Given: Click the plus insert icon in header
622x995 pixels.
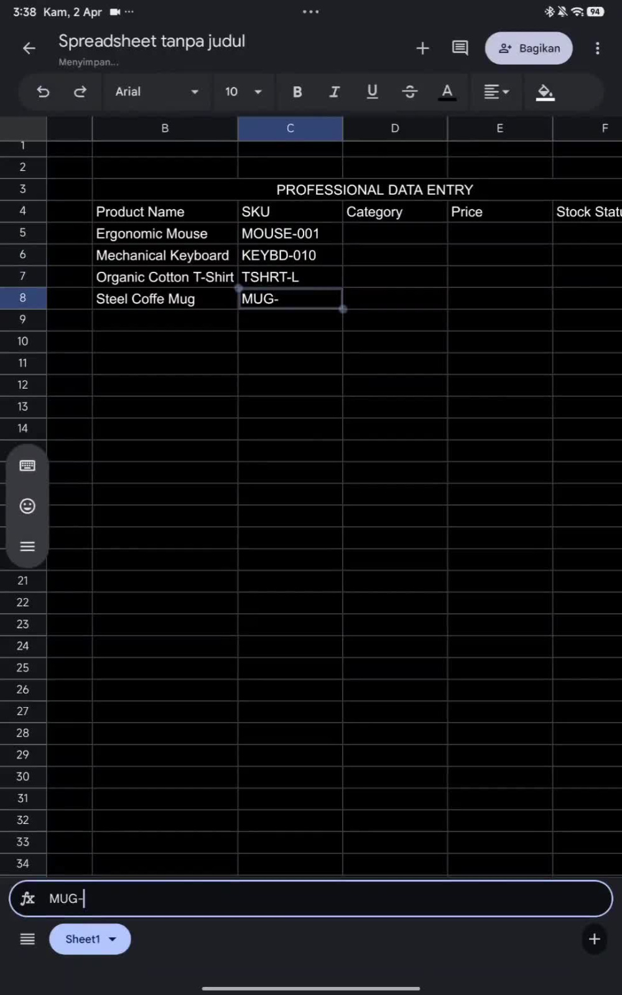Looking at the screenshot, I should (x=422, y=49).
